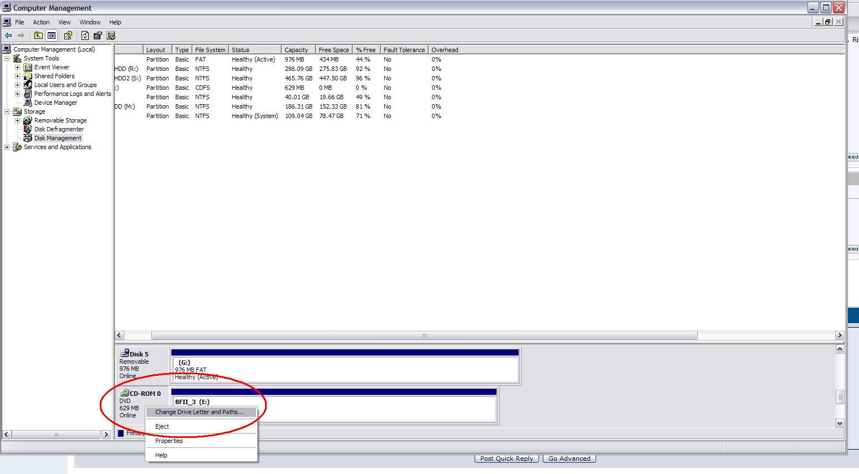Click the Shared Folders icon in tree
Viewport: 859px width, 474px height.
click(28, 76)
